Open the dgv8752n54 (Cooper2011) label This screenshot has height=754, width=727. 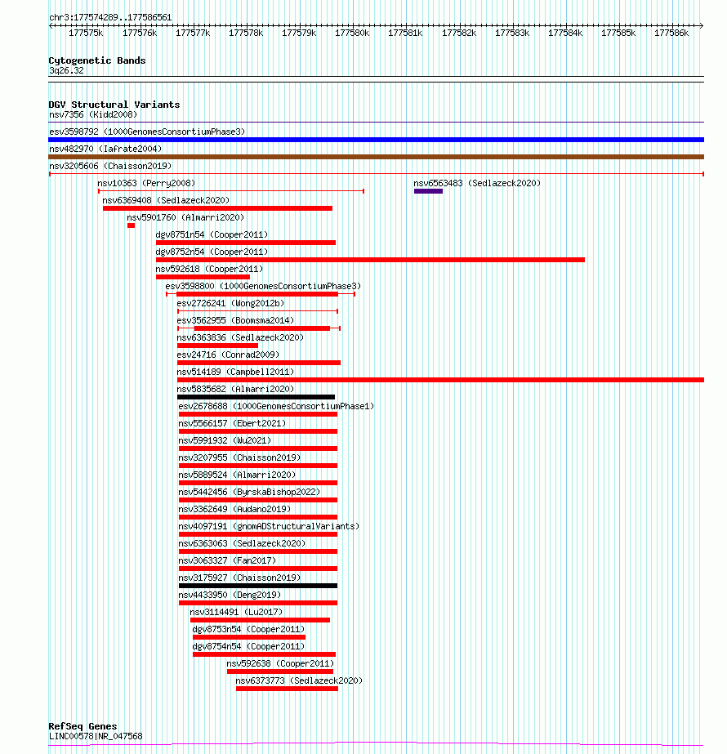[x=212, y=252]
